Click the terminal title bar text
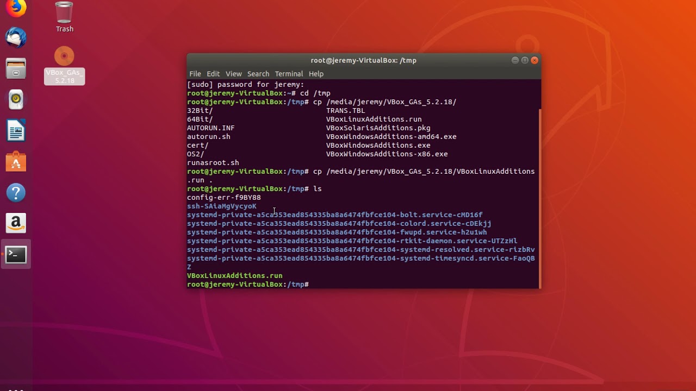 363,60
